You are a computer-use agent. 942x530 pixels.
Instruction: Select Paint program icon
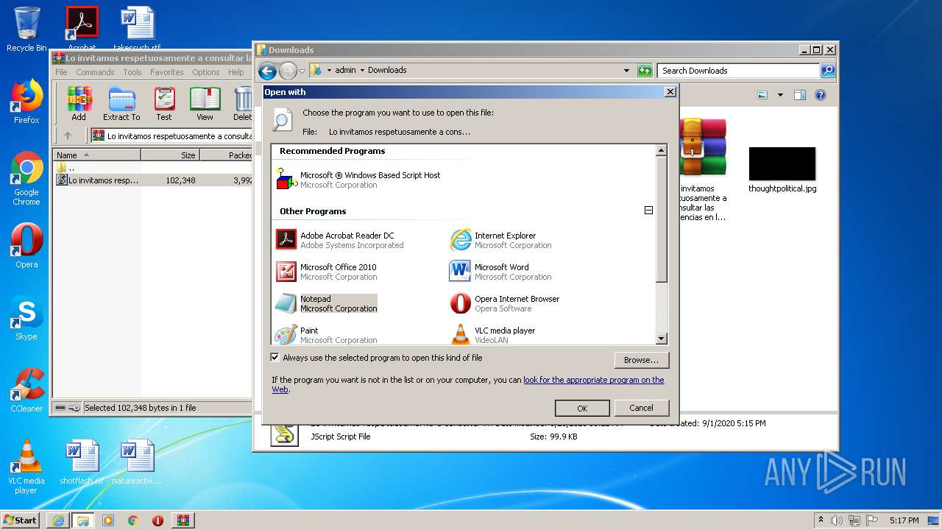coord(286,334)
